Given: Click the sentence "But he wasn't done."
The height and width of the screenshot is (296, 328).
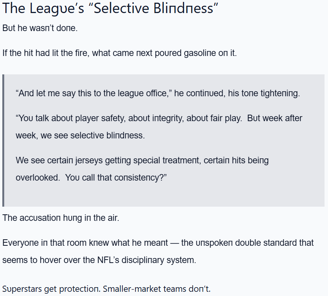Looking at the screenshot, I should [x=40, y=28].
